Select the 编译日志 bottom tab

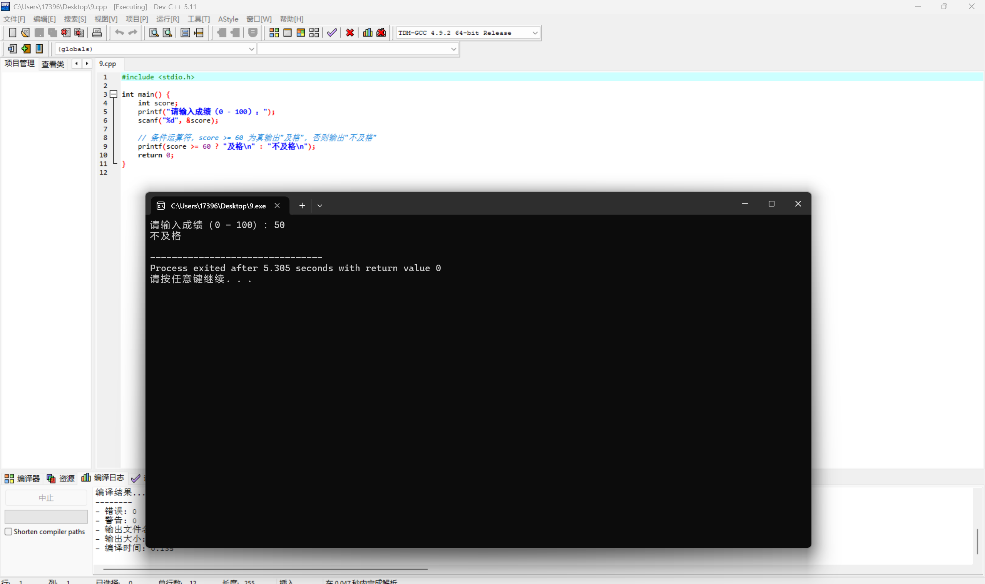(x=104, y=478)
